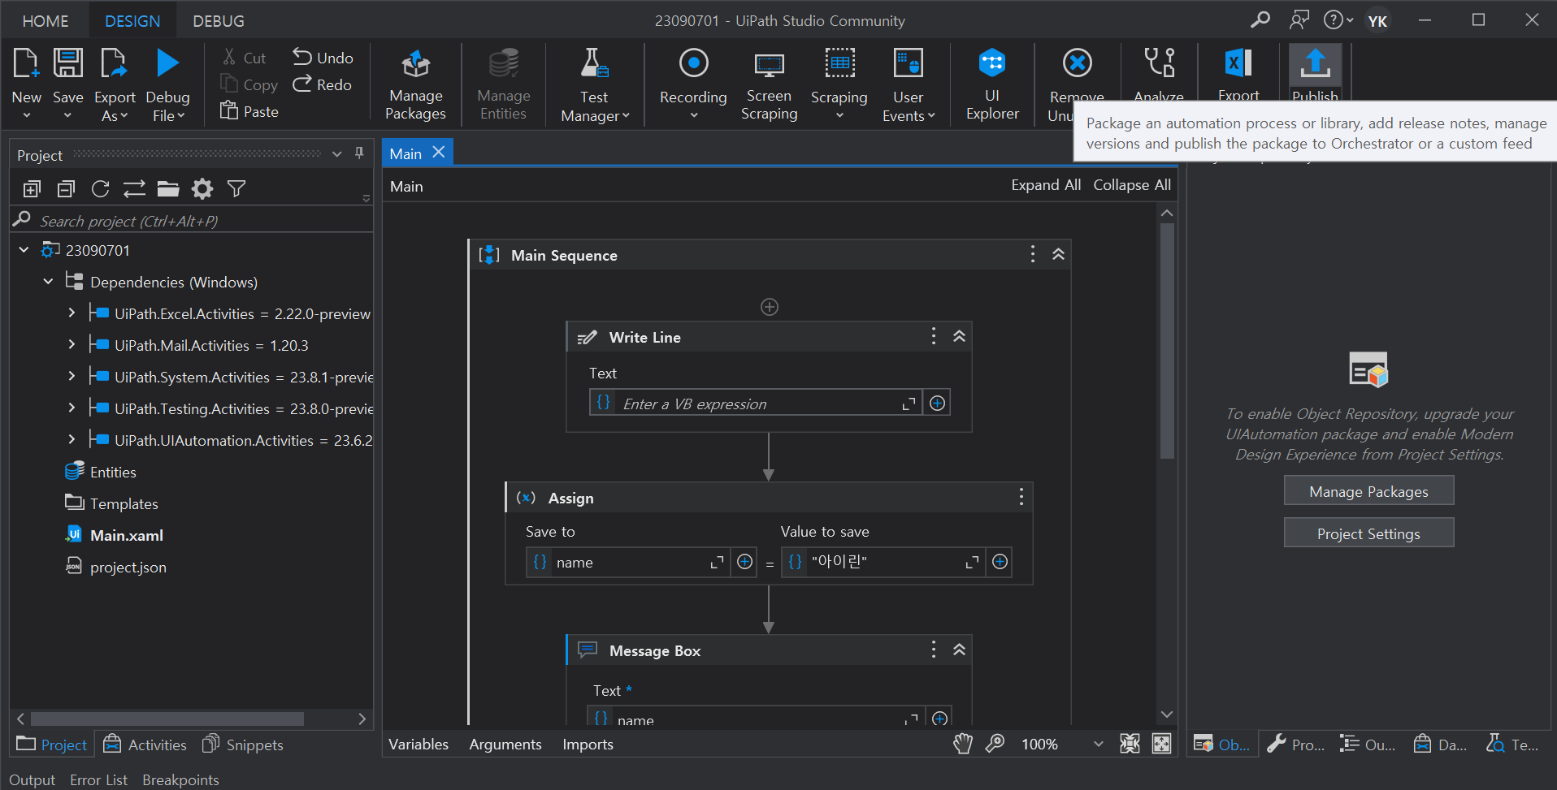This screenshot has height=790, width=1557.
Task: Click the Scraping ribbon icon
Action: (839, 63)
